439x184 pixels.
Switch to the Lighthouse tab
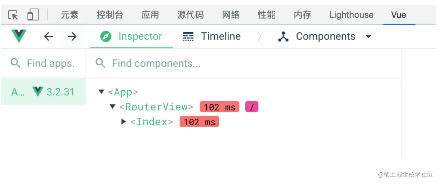coord(351,15)
